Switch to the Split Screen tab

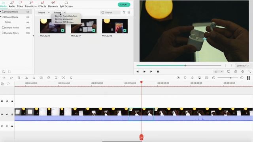pyautogui.click(x=66, y=4)
